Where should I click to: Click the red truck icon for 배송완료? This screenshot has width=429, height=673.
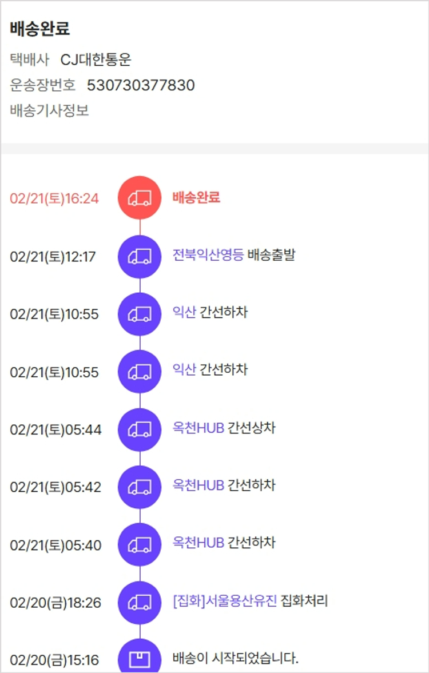coord(140,198)
